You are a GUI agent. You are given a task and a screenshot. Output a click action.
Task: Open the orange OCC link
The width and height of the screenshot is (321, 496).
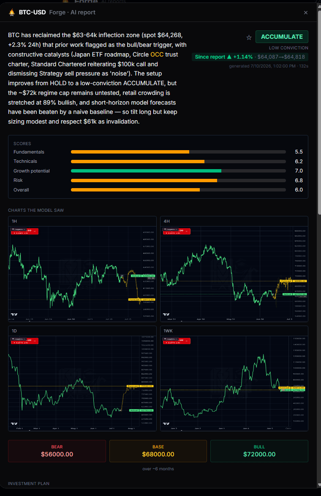tap(157, 54)
